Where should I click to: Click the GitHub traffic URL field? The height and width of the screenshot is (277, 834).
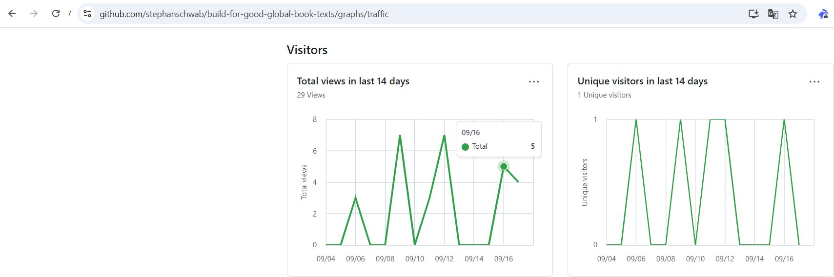pyautogui.click(x=244, y=14)
